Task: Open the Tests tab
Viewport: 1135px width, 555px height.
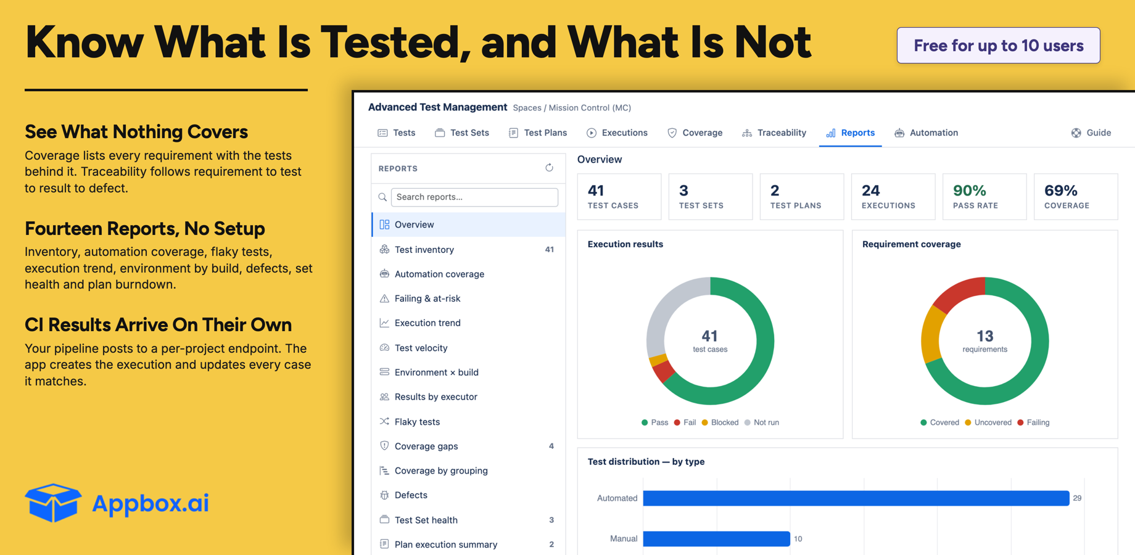Action: [396, 133]
